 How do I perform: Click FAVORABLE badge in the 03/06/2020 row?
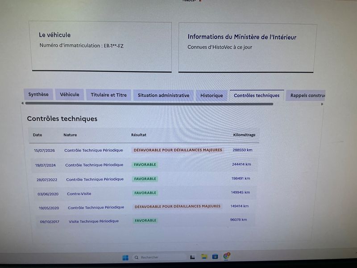pyautogui.click(x=145, y=193)
